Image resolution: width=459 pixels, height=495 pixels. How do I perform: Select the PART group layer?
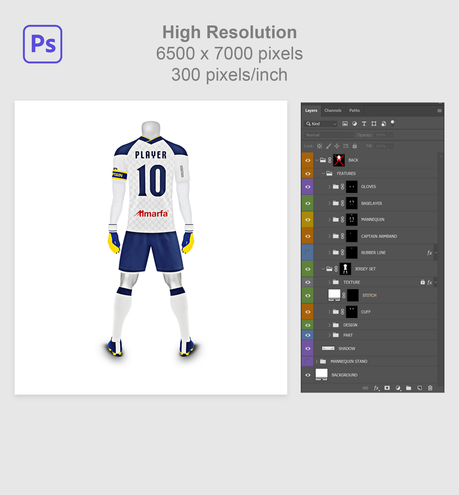click(375, 335)
